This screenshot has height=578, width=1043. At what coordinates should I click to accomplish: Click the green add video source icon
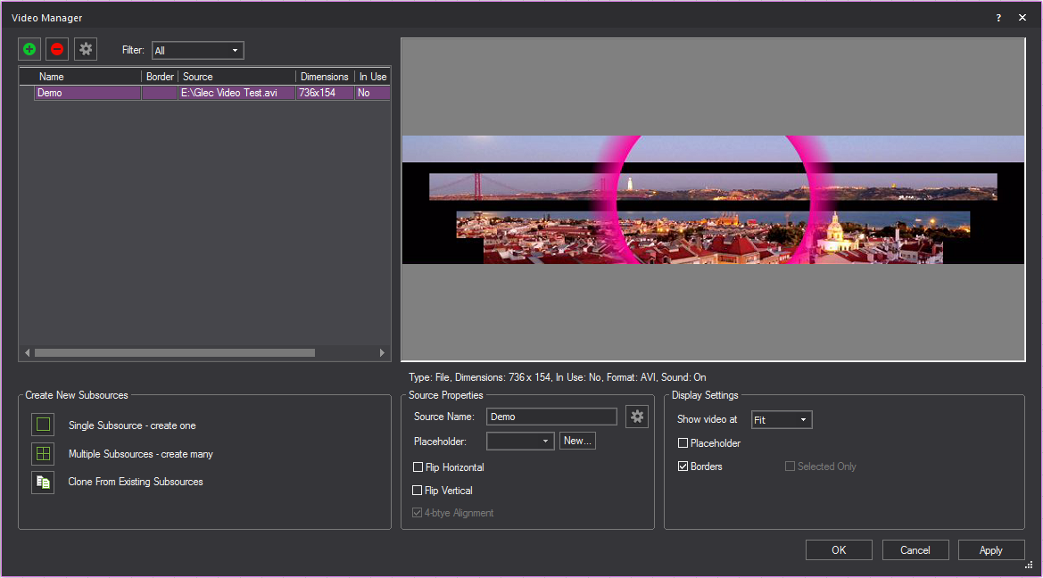[x=29, y=50]
